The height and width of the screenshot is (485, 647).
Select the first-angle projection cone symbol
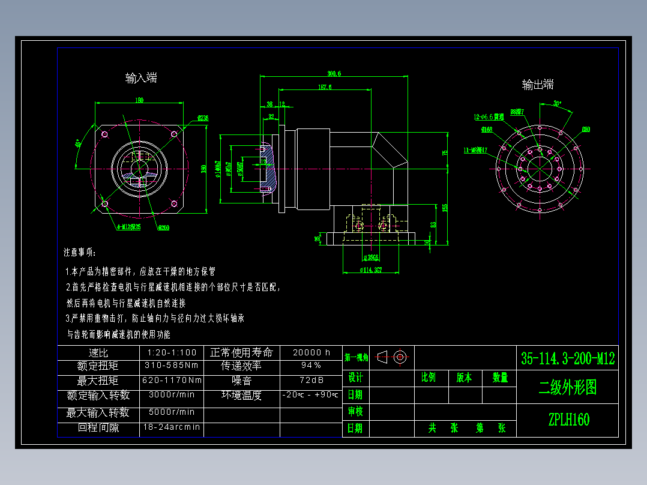(384, 357)
